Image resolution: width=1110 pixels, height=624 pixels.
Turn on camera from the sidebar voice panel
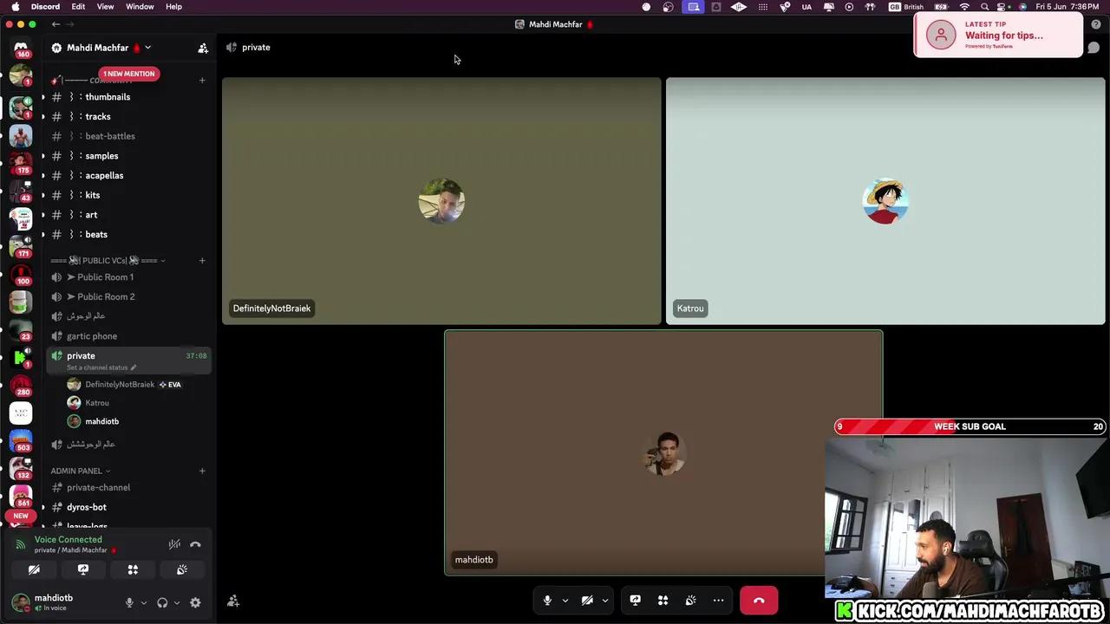pyautogui.click(x=34, y=569)
